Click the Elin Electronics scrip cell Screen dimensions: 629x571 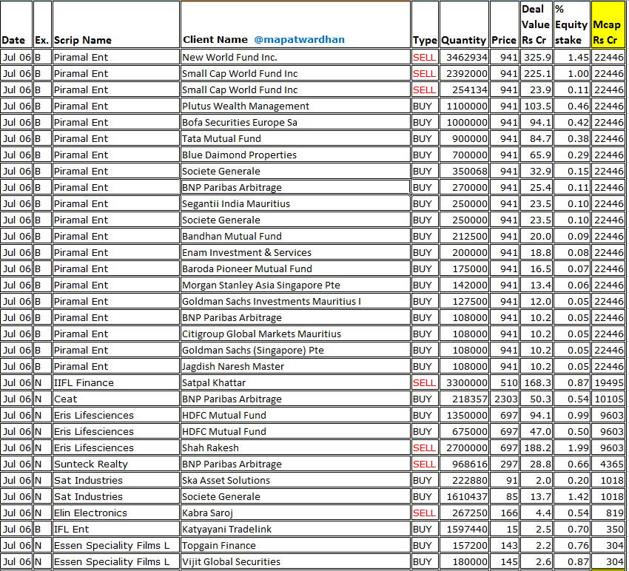pyautogui.click(x=116, y=513)
